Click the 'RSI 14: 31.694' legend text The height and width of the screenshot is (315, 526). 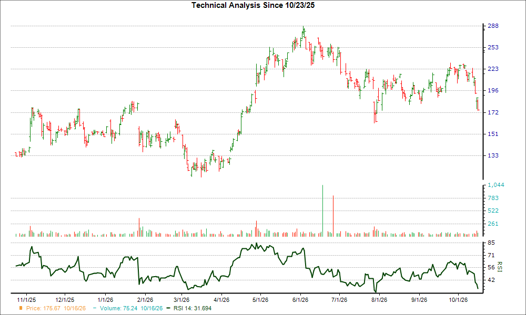pyautogui.click(x=193, y=308)
